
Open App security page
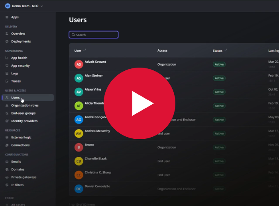(x=20, y=66)
